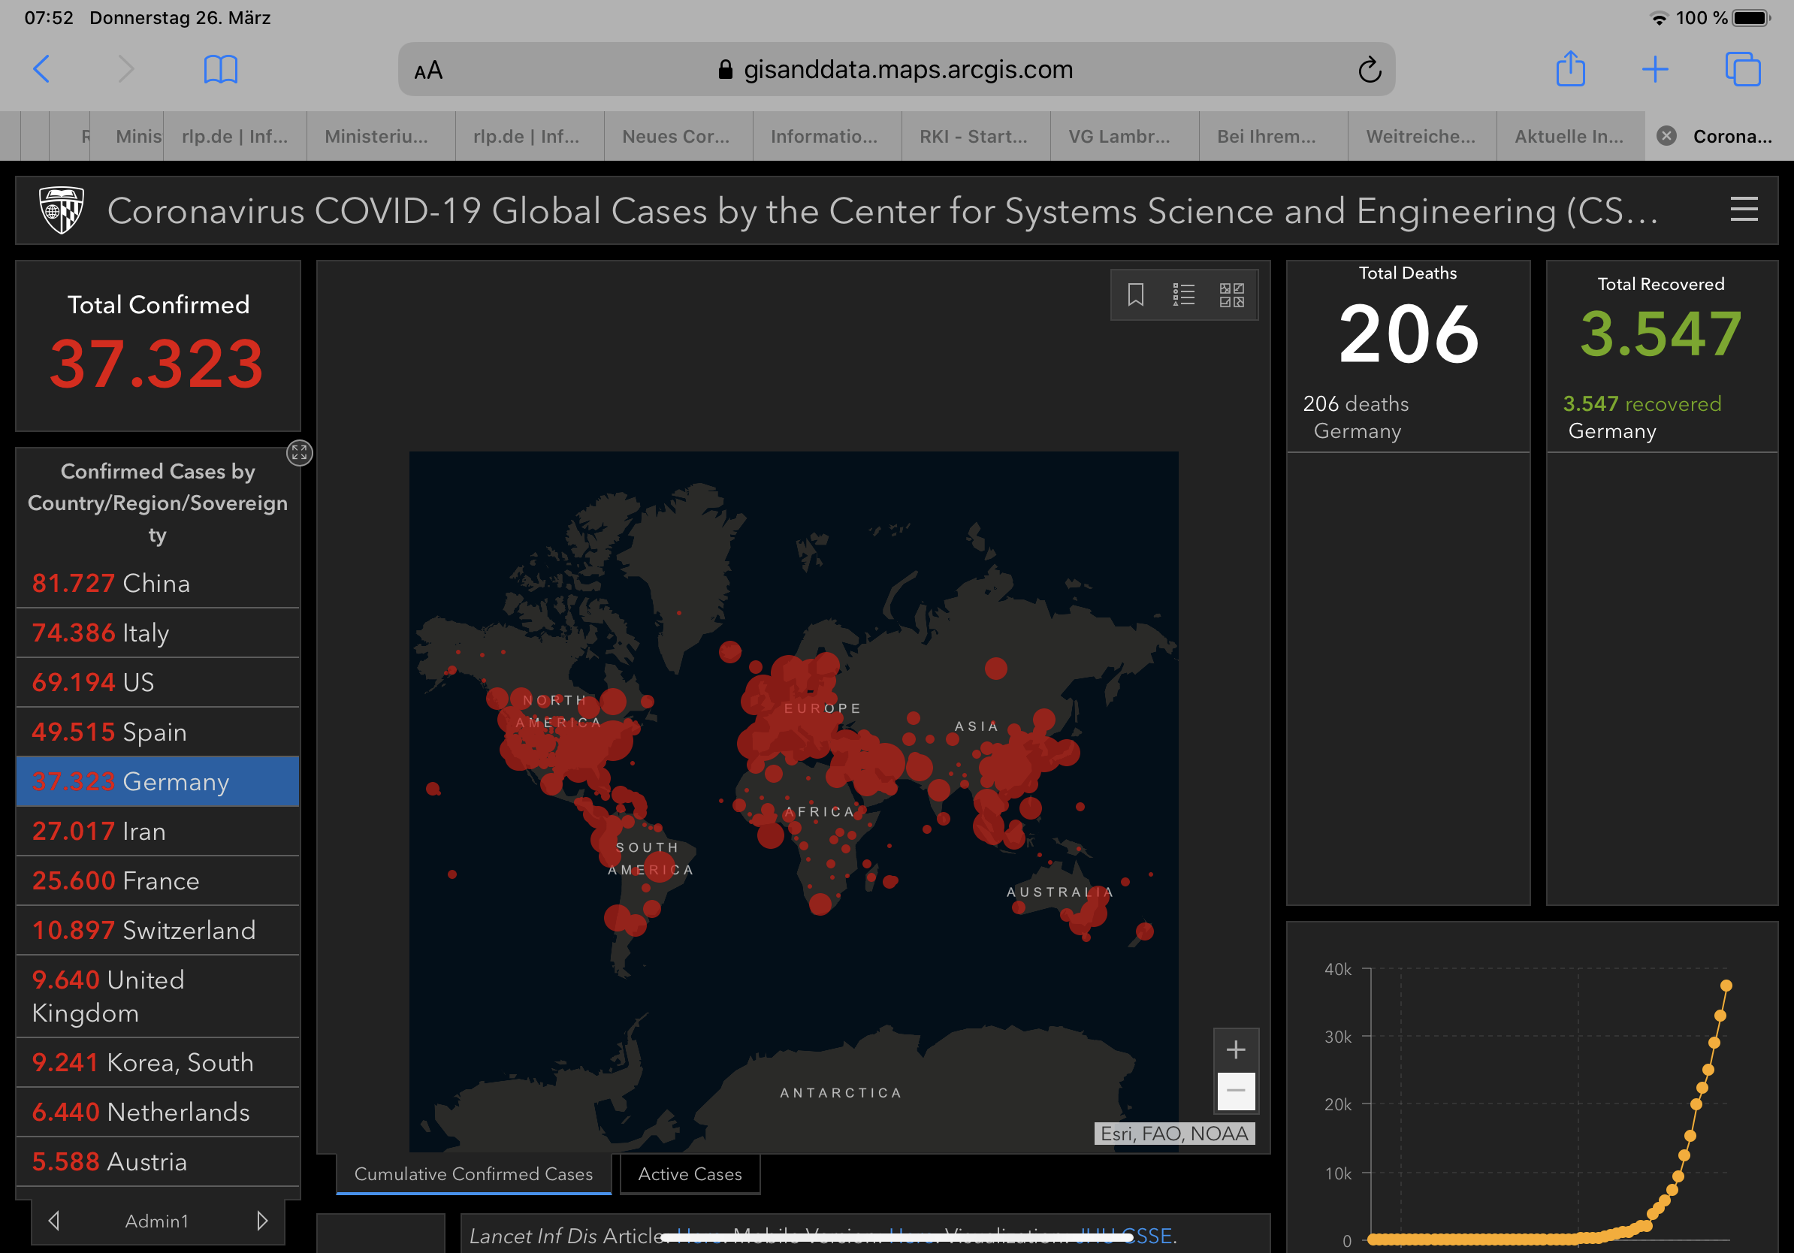Select Italy in the country list

click(158, 633)
